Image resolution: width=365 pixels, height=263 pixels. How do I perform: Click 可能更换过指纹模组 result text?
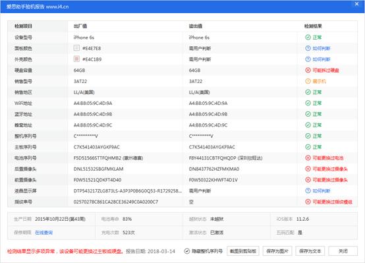332,202
